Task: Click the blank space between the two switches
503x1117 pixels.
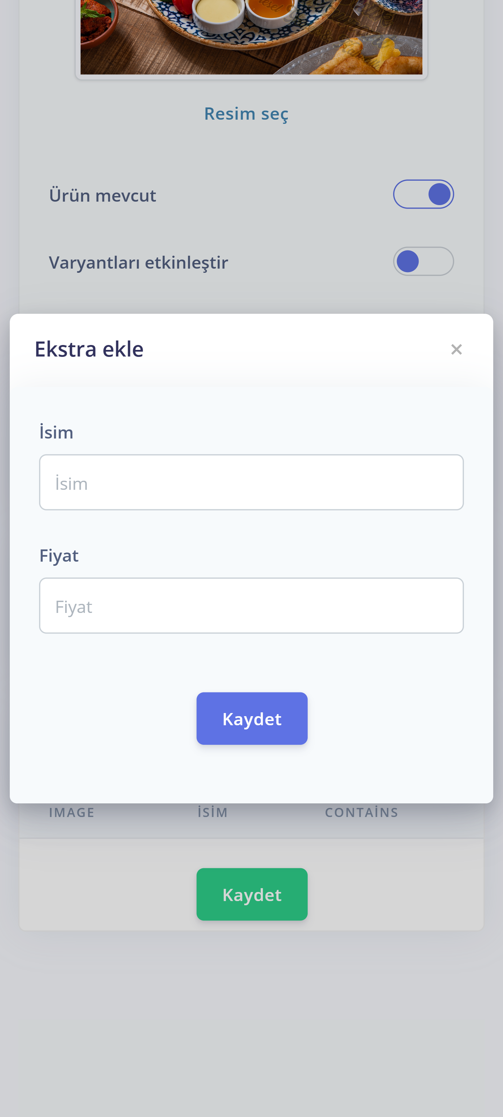Action: coord(251,228)
